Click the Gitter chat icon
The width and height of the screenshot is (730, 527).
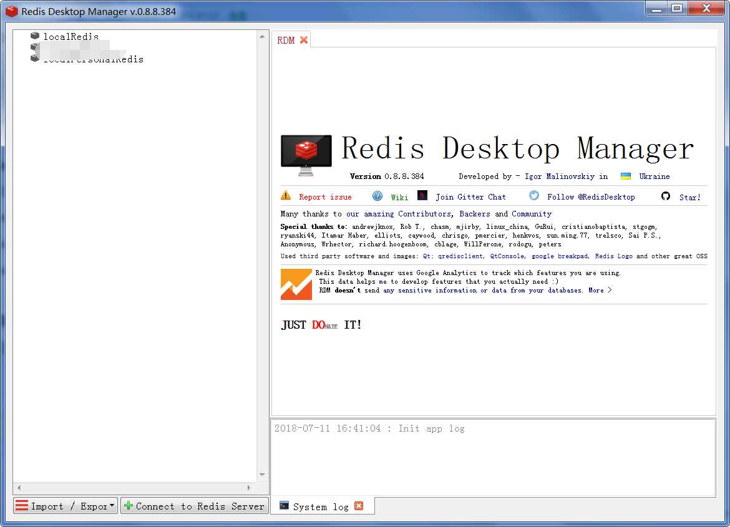click(x=422, y=195)
